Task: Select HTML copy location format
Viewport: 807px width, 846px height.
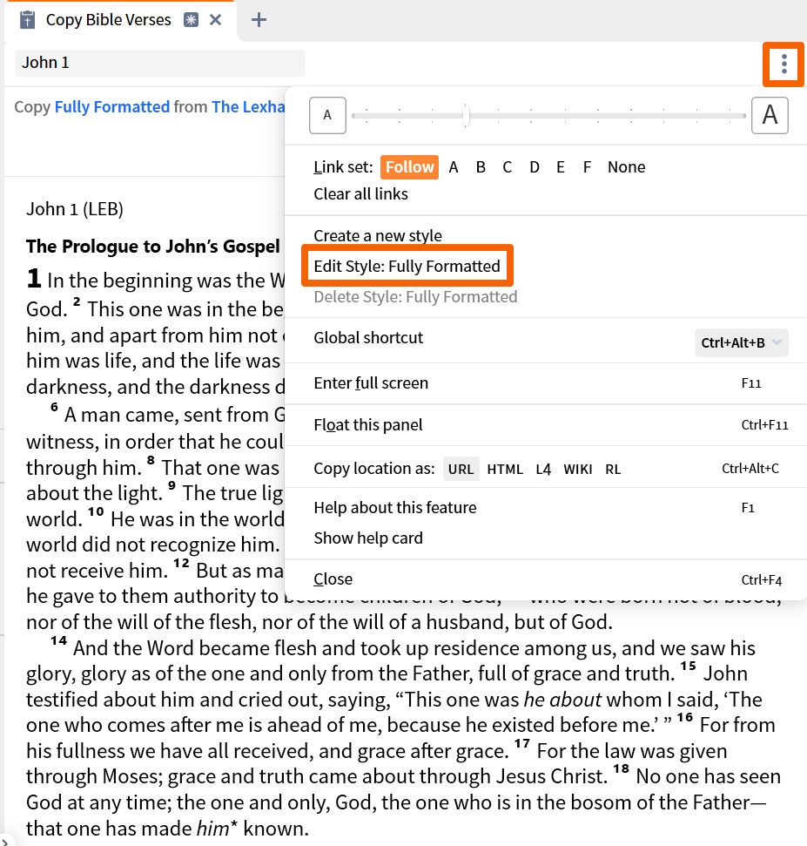Action: click(505, 469)
